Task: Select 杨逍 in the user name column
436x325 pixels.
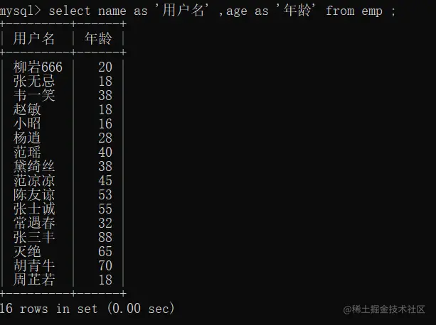Action: (27, 138)
